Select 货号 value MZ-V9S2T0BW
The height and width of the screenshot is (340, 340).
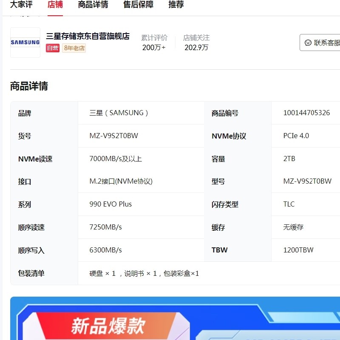[114, 136]
